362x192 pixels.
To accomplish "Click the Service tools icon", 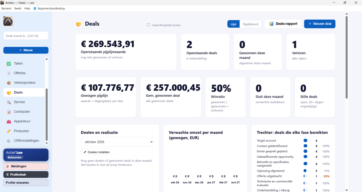I will tap(9, 102).
